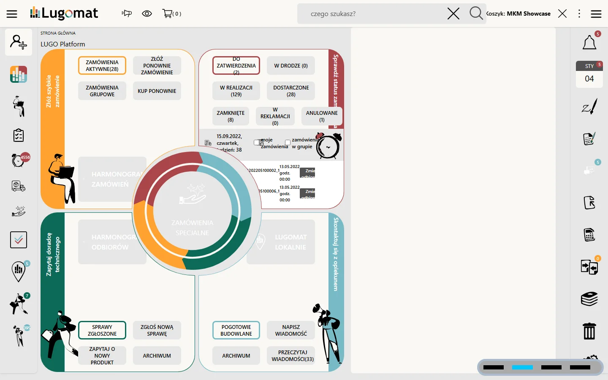
Task: Click the delivery truck icon in sidebar
Action: pyautogui.click(x=19, y=186)
